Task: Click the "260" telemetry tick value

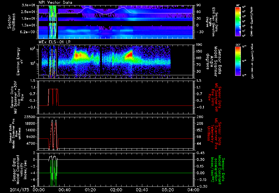Action: (x=199, y=117)
